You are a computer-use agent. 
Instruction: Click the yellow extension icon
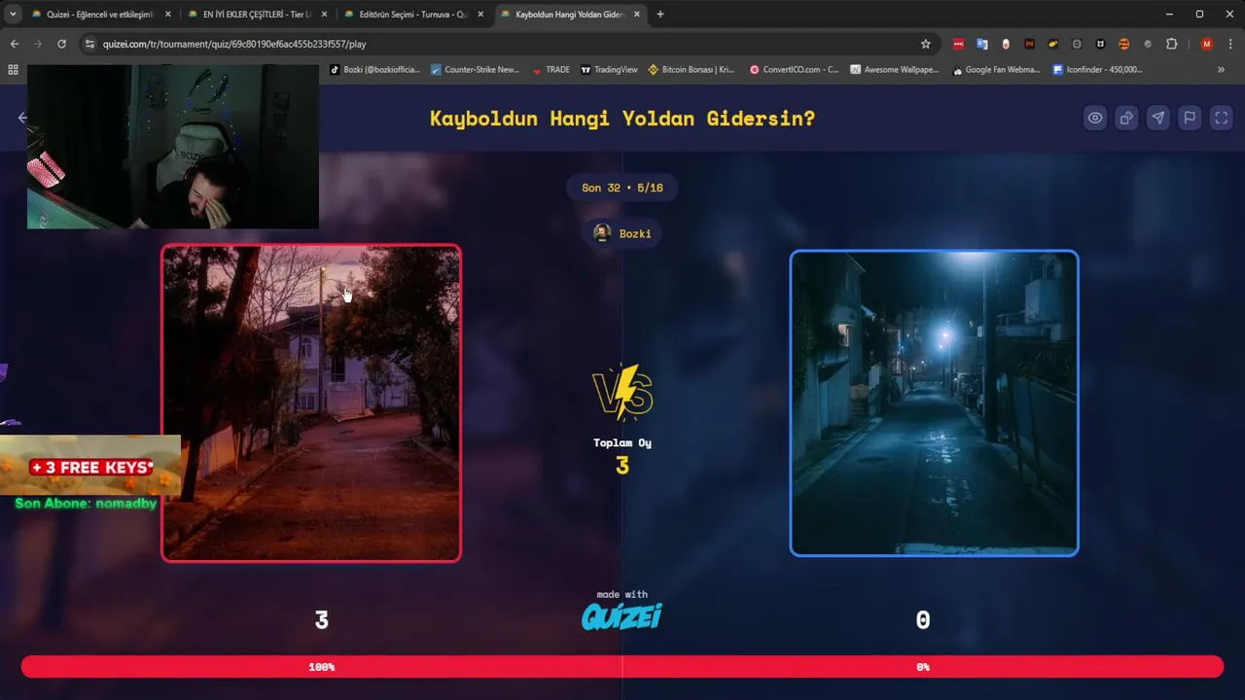1053,44
